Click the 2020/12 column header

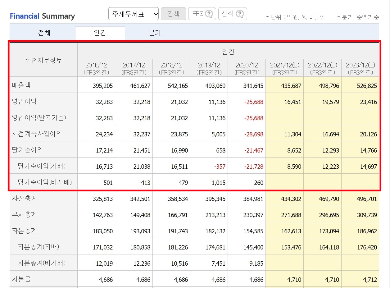(247, 68)
